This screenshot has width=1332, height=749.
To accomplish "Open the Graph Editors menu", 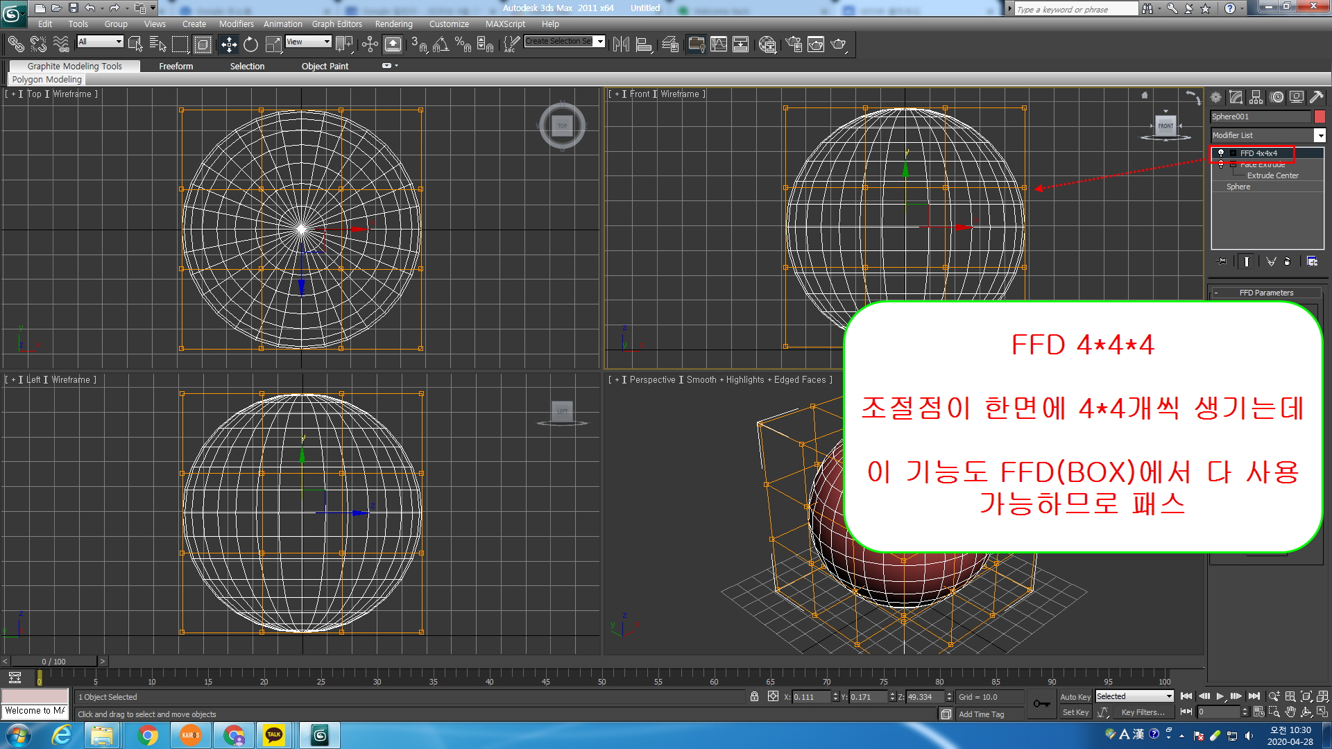I will [x=336, y=24].
